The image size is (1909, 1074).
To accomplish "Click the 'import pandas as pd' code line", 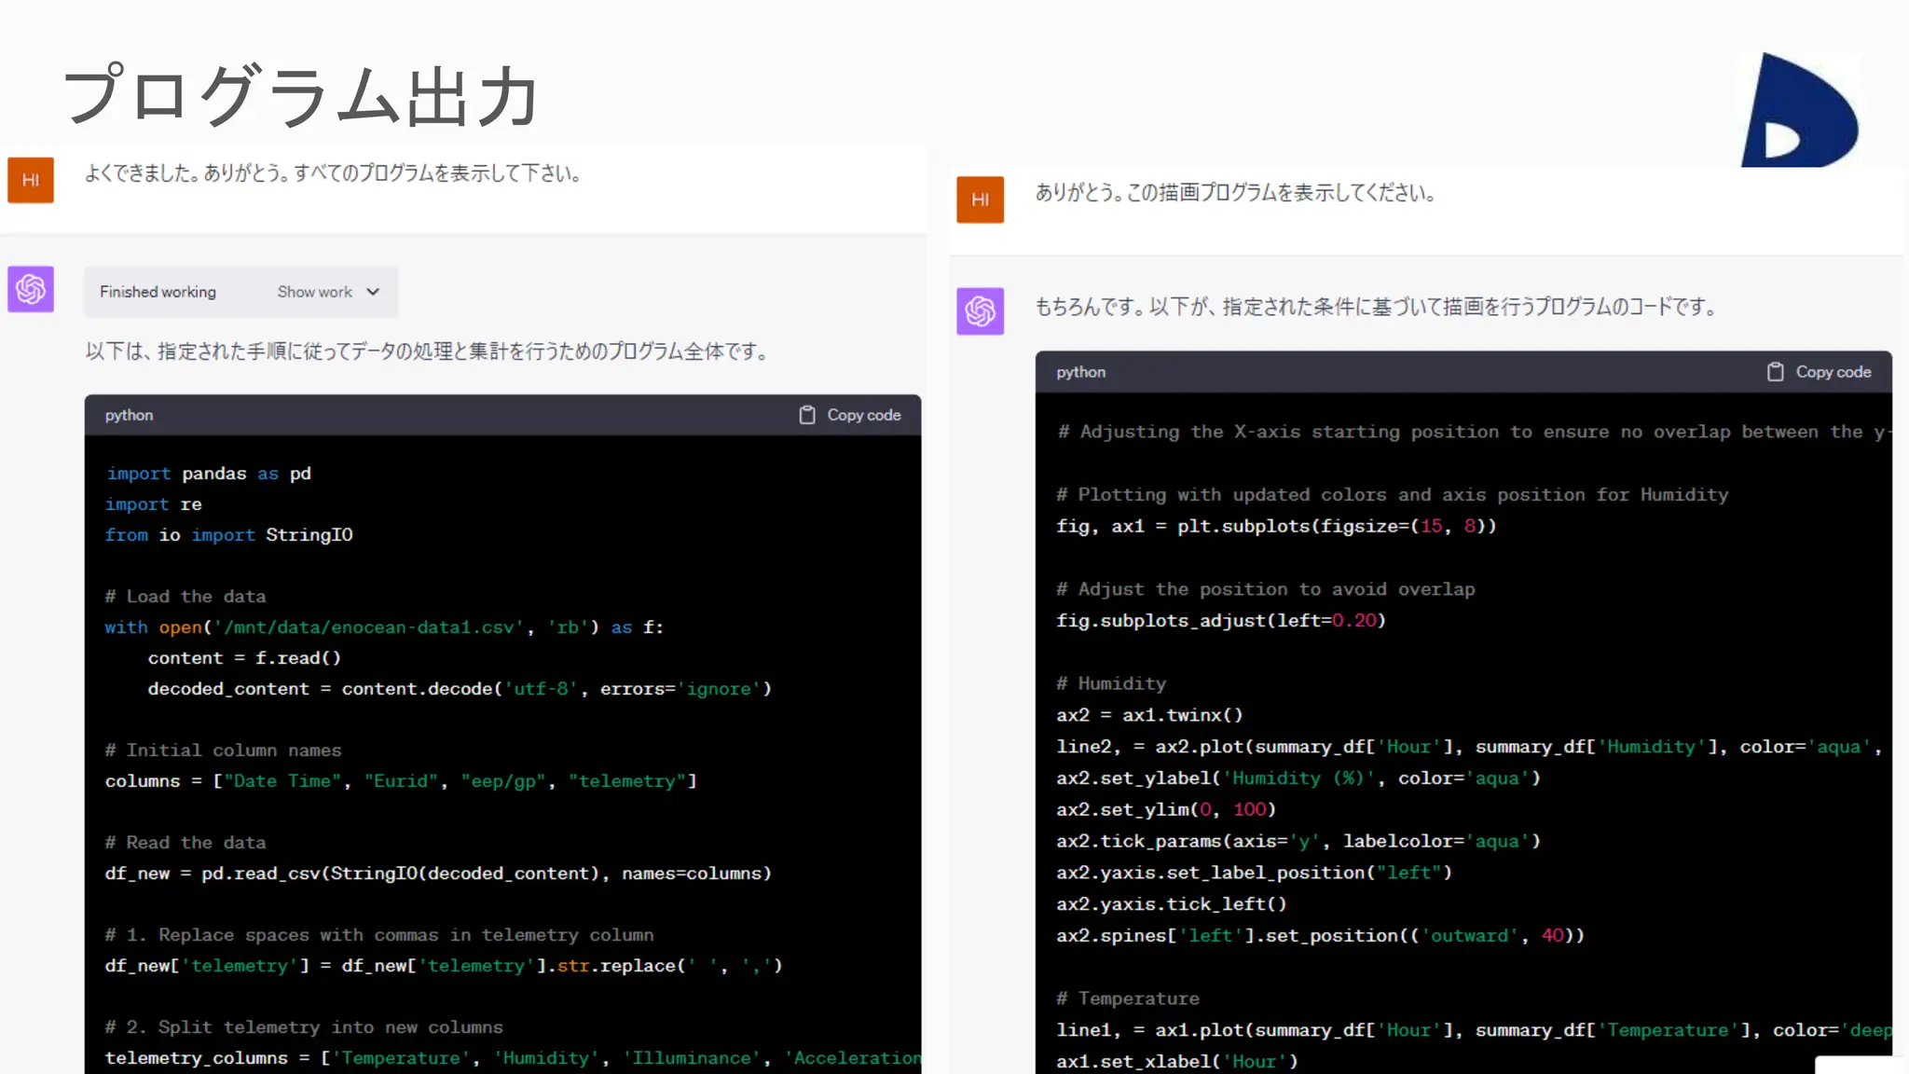I will [209, 474].
